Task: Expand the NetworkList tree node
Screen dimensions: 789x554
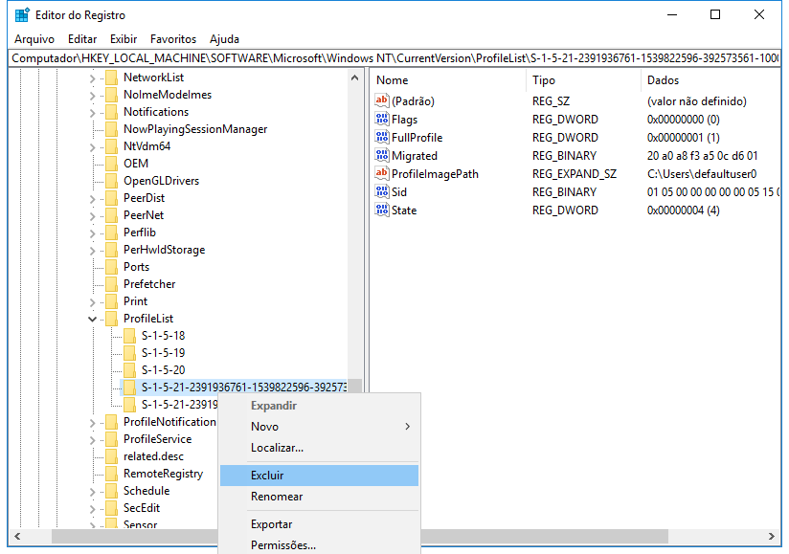Action: (x=93, y=78)
